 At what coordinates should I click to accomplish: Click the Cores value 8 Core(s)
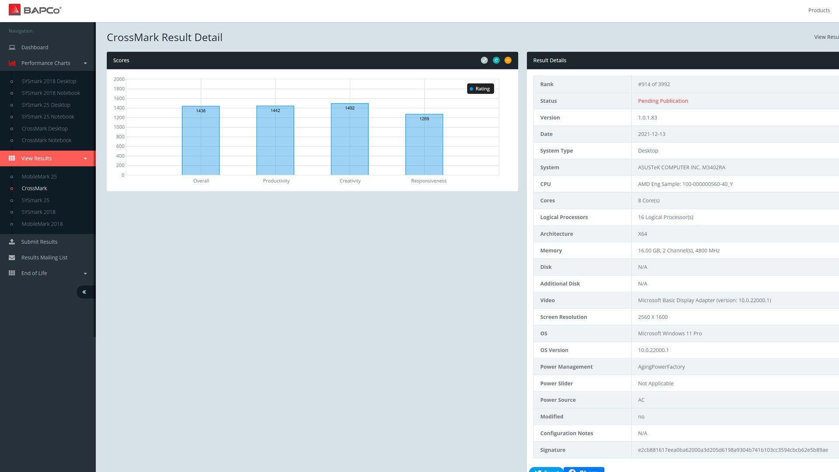click(x=648, y=201)
